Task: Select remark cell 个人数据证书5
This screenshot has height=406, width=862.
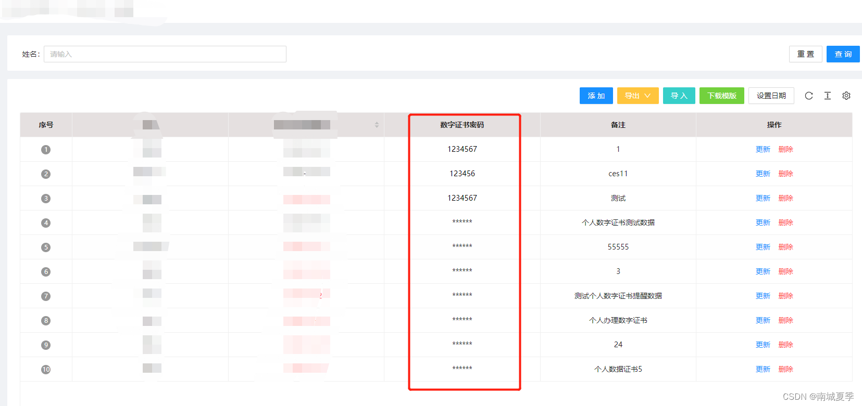Action: (618, 369)
